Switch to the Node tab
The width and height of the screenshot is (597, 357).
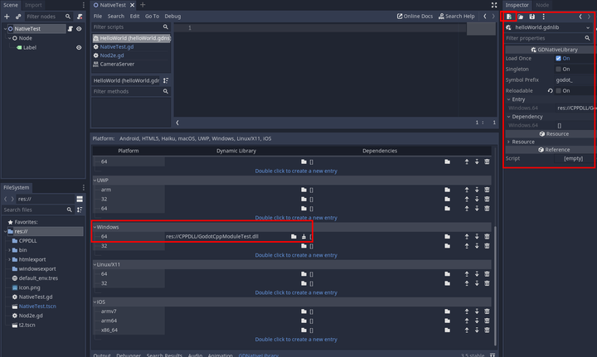tap(542, 5)
